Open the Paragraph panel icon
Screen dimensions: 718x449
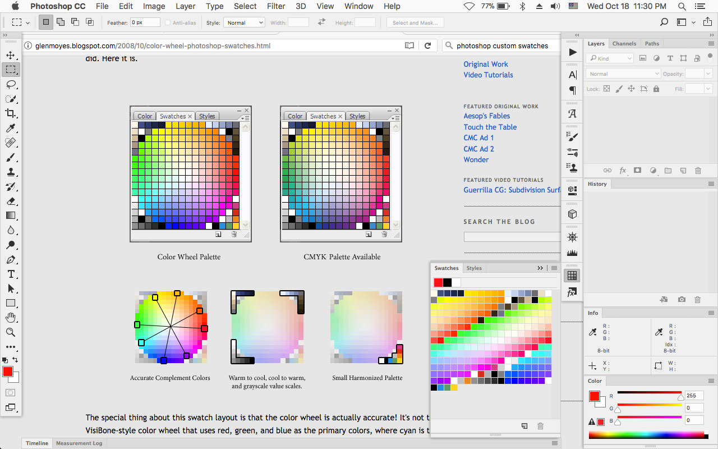(572, 90)
